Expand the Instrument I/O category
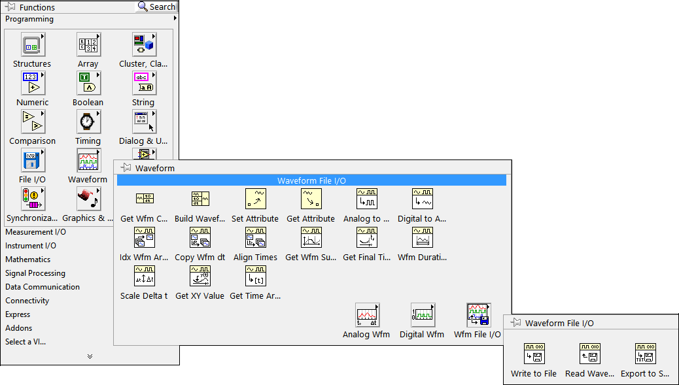Viewport: 679px width, 385px height. click(x=31, y=246)
